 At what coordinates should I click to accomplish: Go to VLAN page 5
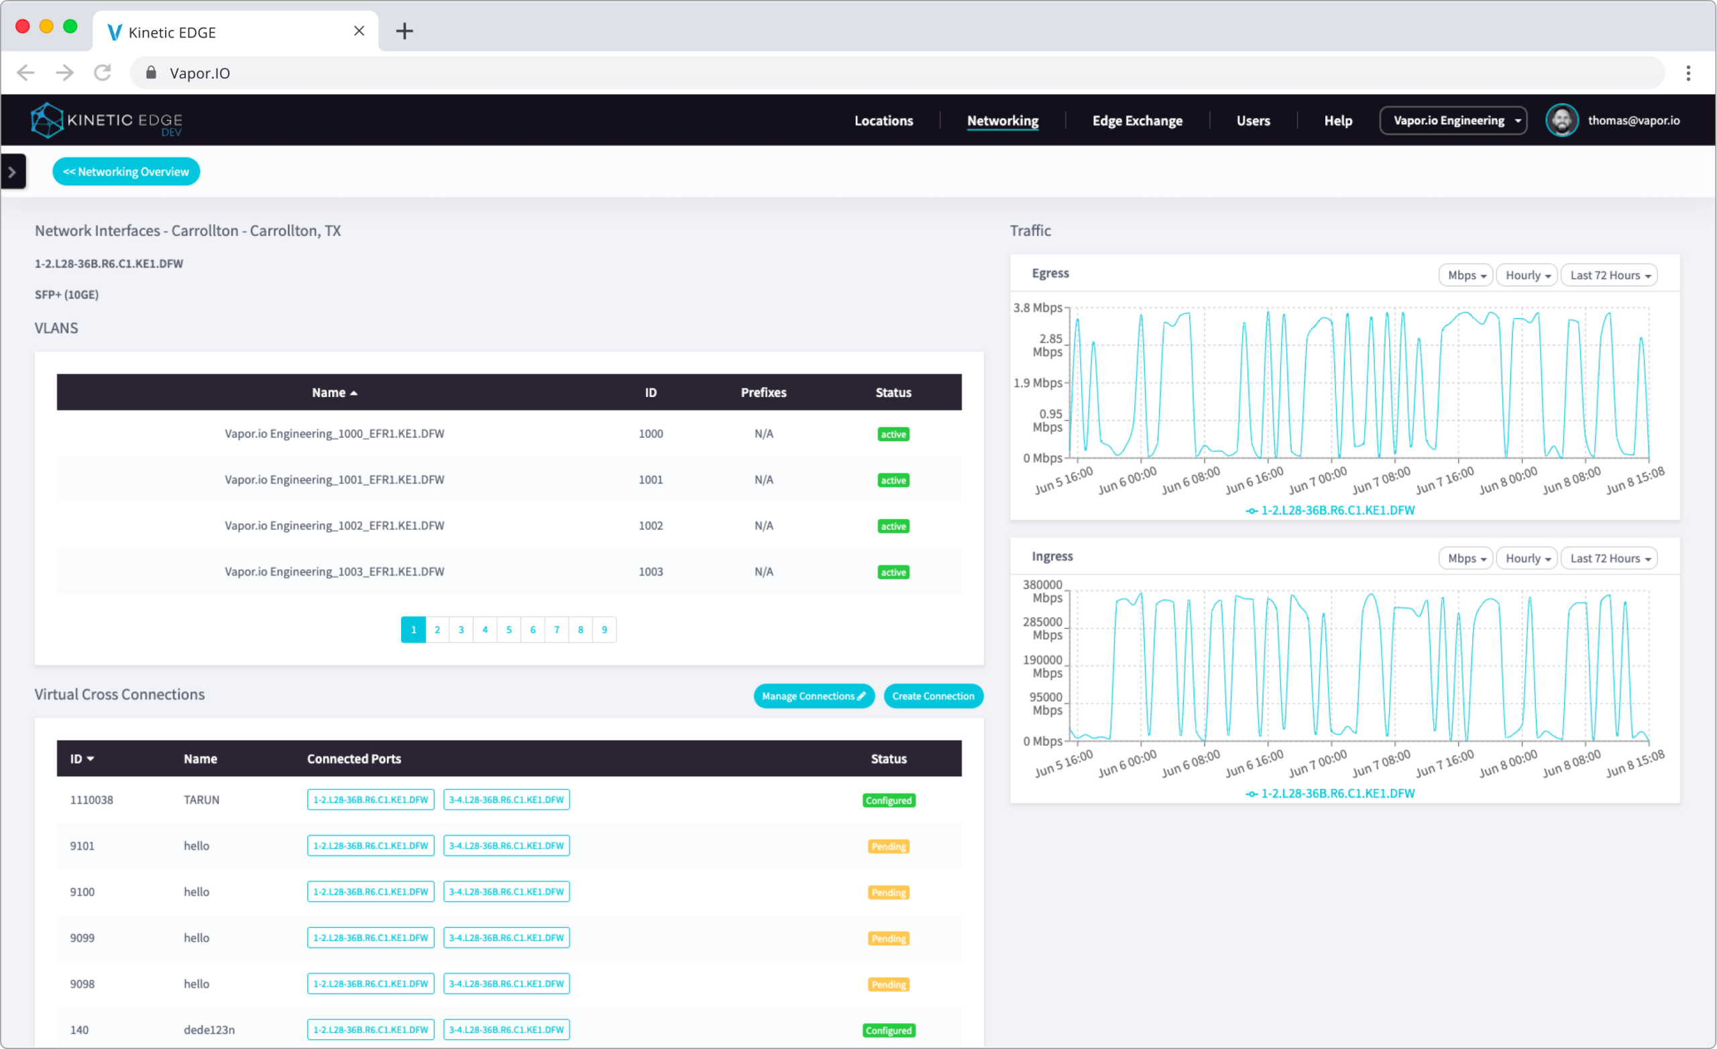(508, 630)
